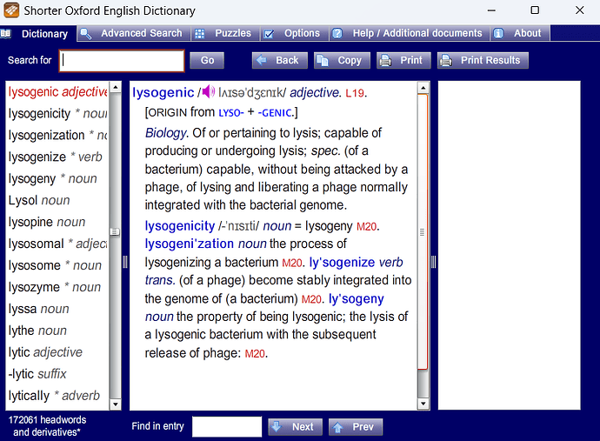
Task: Open the Options tab
Action: (x=293, y=33)
